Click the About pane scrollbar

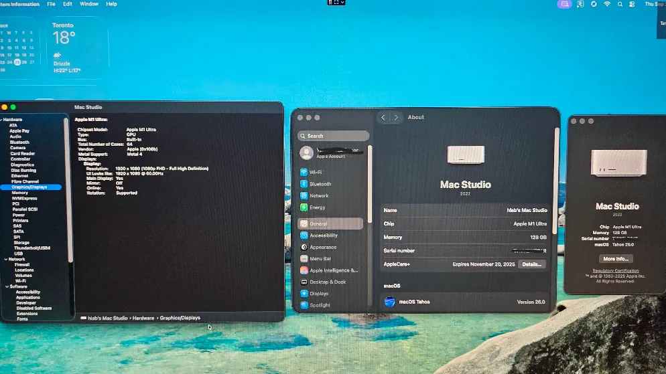pos(556,180)
